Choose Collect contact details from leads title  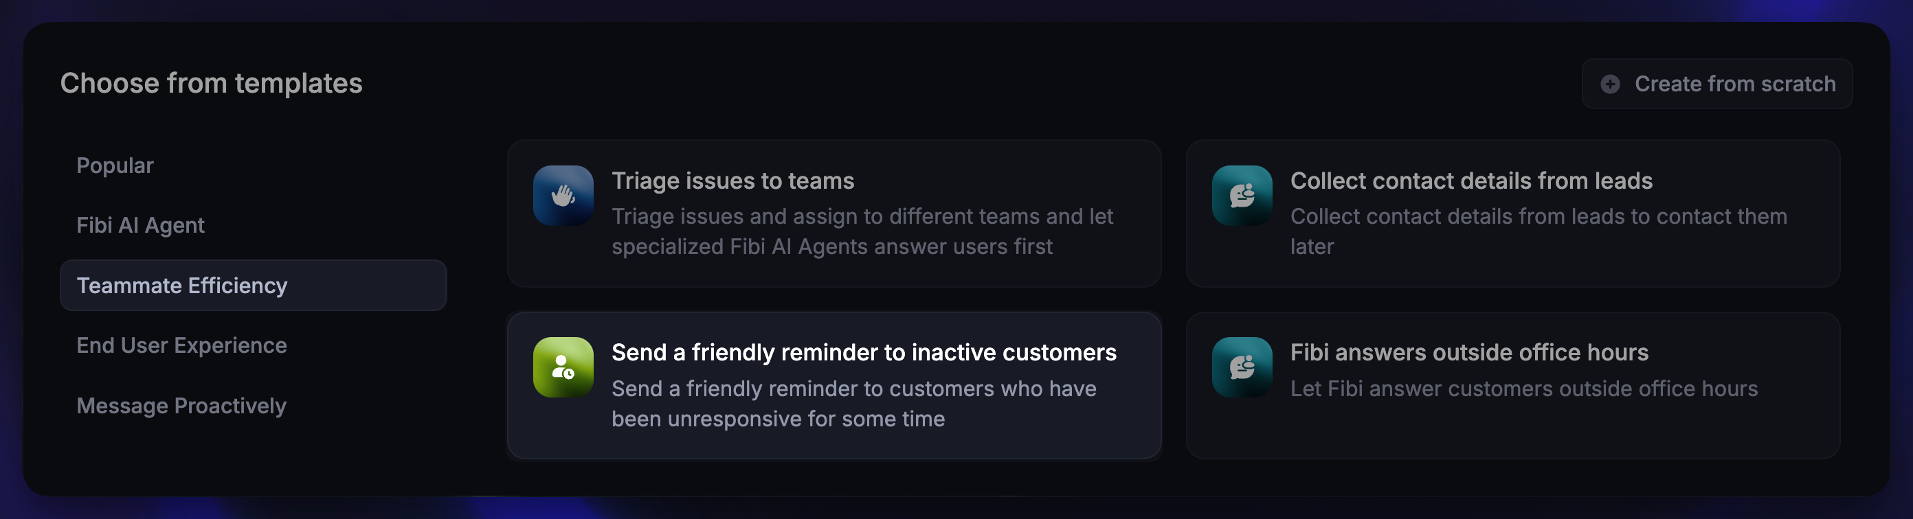click(x=1471, y=181)
